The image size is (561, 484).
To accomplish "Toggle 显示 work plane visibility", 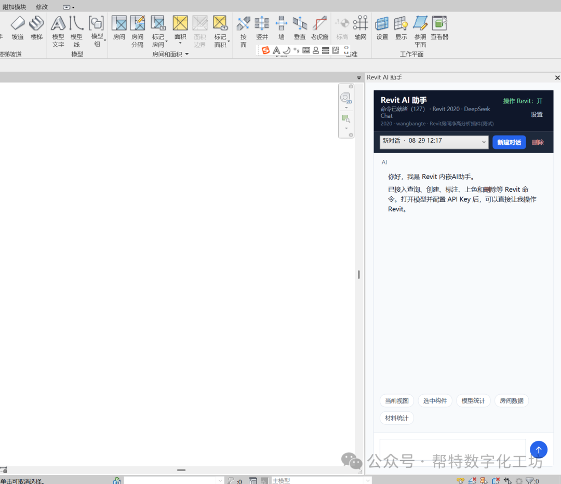I will [x=401, y=28].
